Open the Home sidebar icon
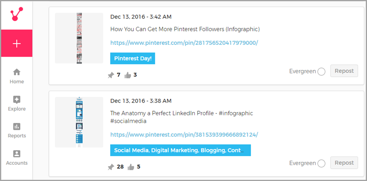Image resolution: width=367 pixels, height=181 pixels. [x=17, y=72]
